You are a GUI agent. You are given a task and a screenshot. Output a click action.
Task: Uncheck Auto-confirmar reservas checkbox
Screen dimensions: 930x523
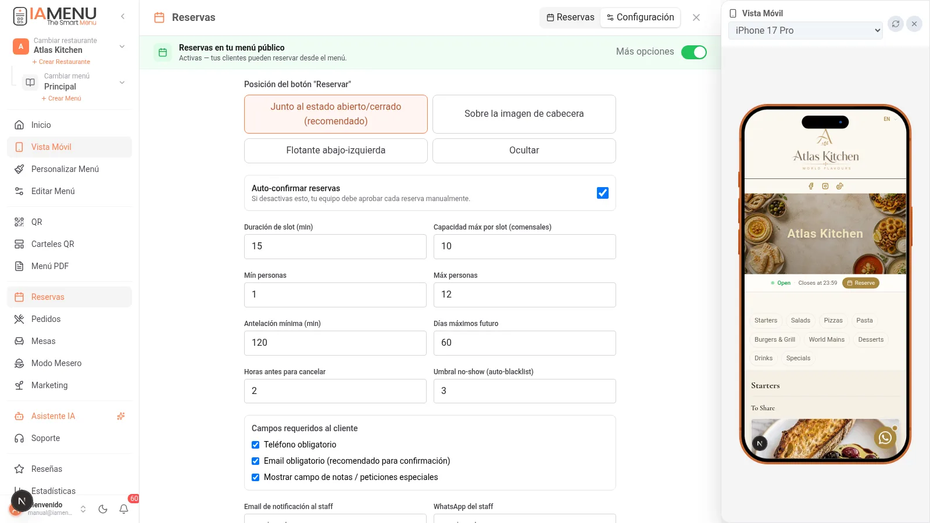click(x=603, y=193)
